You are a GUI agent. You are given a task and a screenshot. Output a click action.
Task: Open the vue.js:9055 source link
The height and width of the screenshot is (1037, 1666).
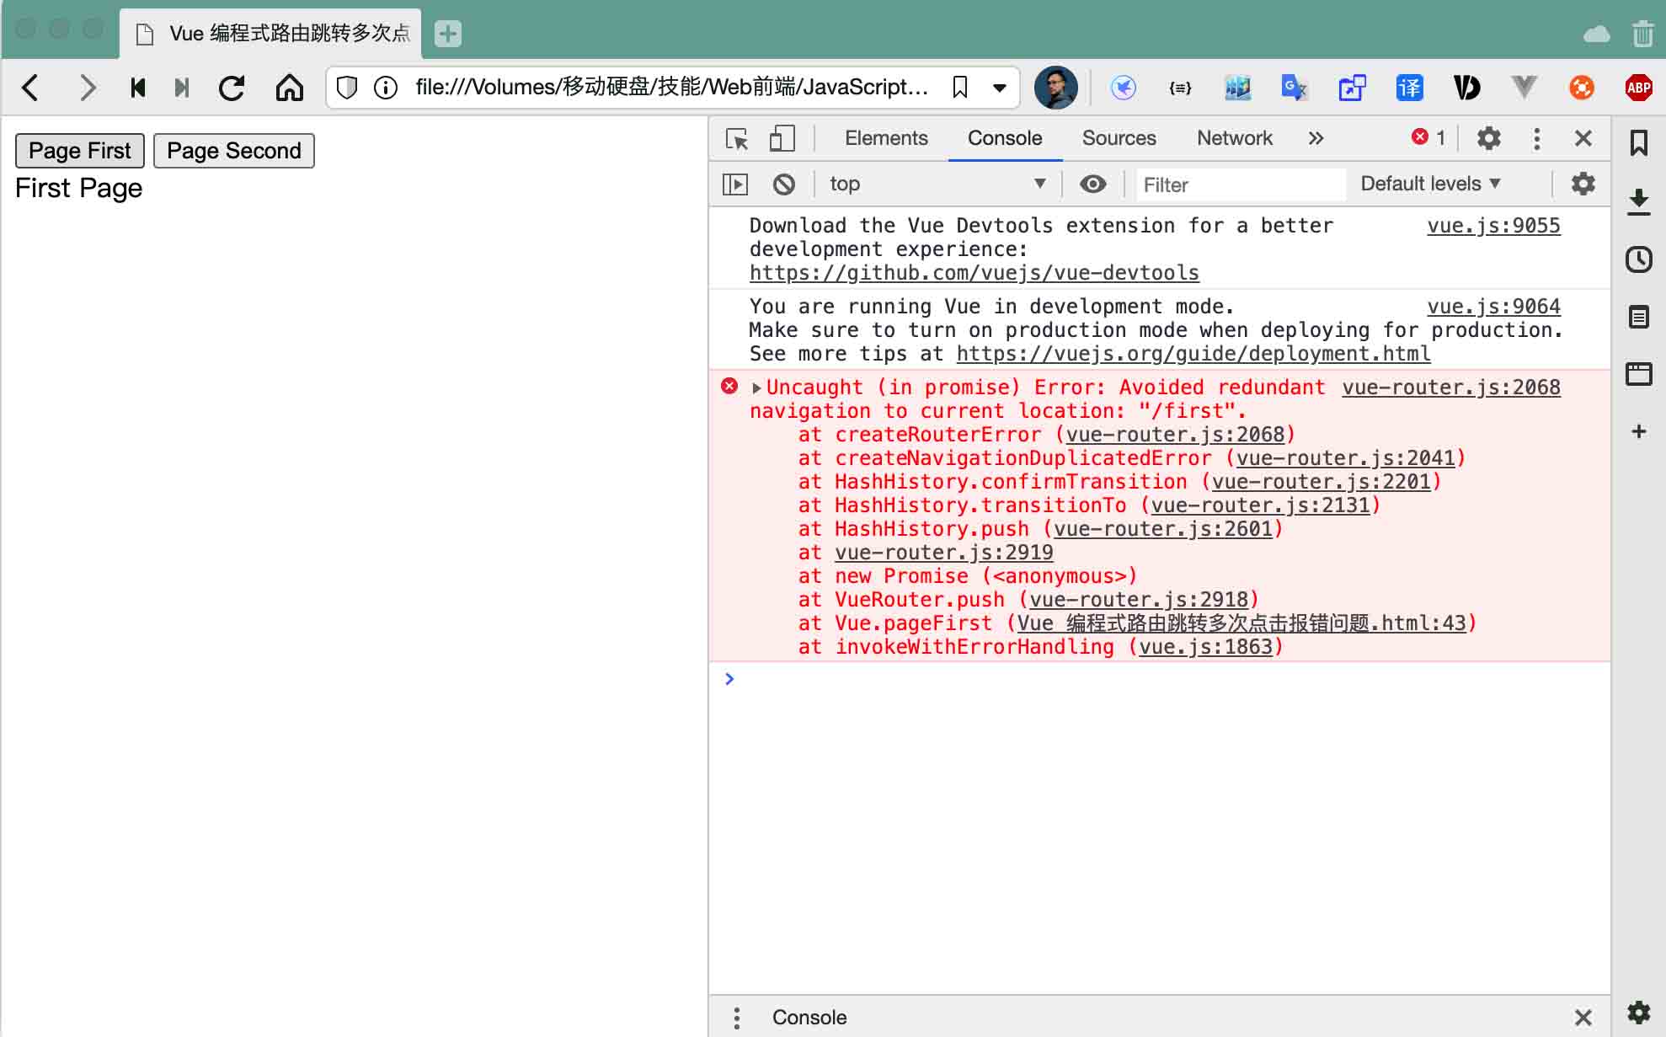[1493, 226]
